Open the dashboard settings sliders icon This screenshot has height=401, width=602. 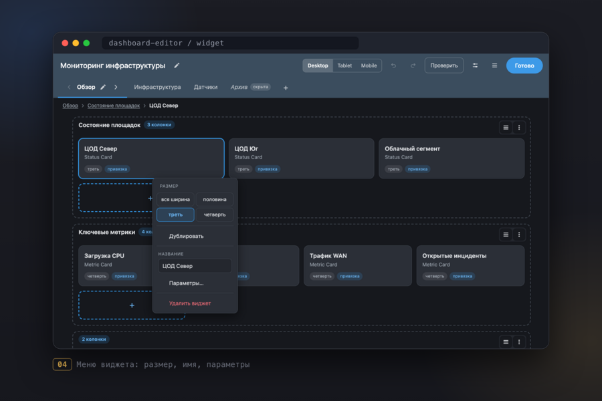[x=476, y=65]
